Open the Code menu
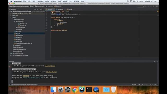167x94 pixels. (x=47, y=1)
